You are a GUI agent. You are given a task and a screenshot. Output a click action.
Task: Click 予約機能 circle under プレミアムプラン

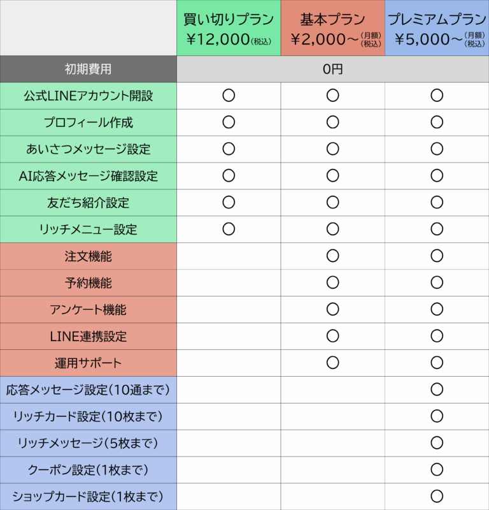coord(437,282)
